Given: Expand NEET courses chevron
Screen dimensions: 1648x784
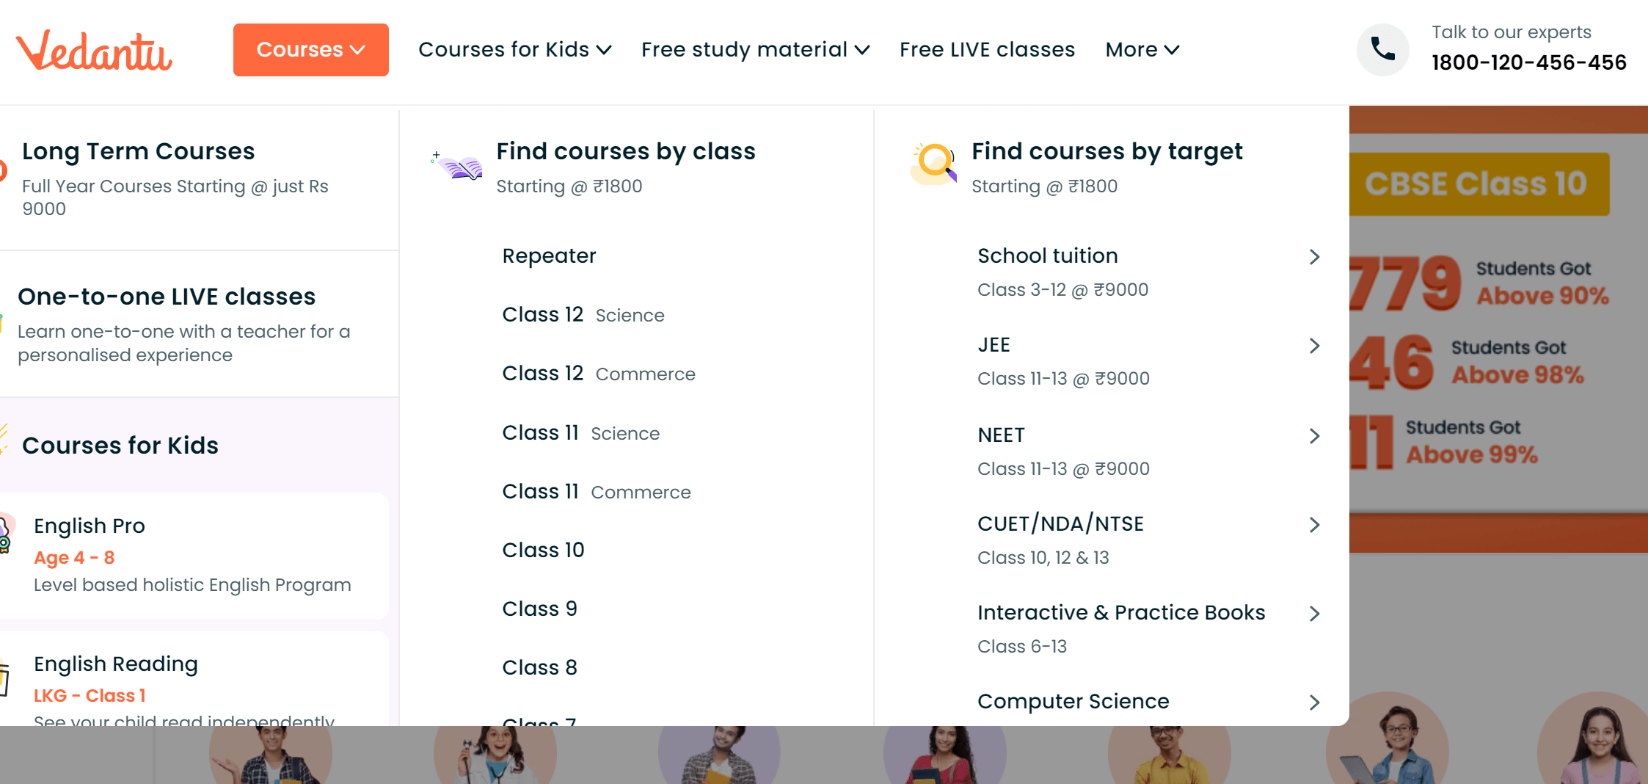Looking at the screenshot, I should tap(1314, 436).
